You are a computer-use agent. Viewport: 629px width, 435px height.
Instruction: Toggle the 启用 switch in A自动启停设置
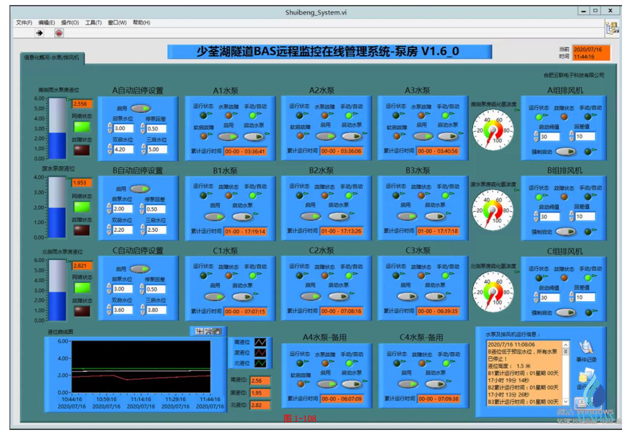[x=140, y=108]
